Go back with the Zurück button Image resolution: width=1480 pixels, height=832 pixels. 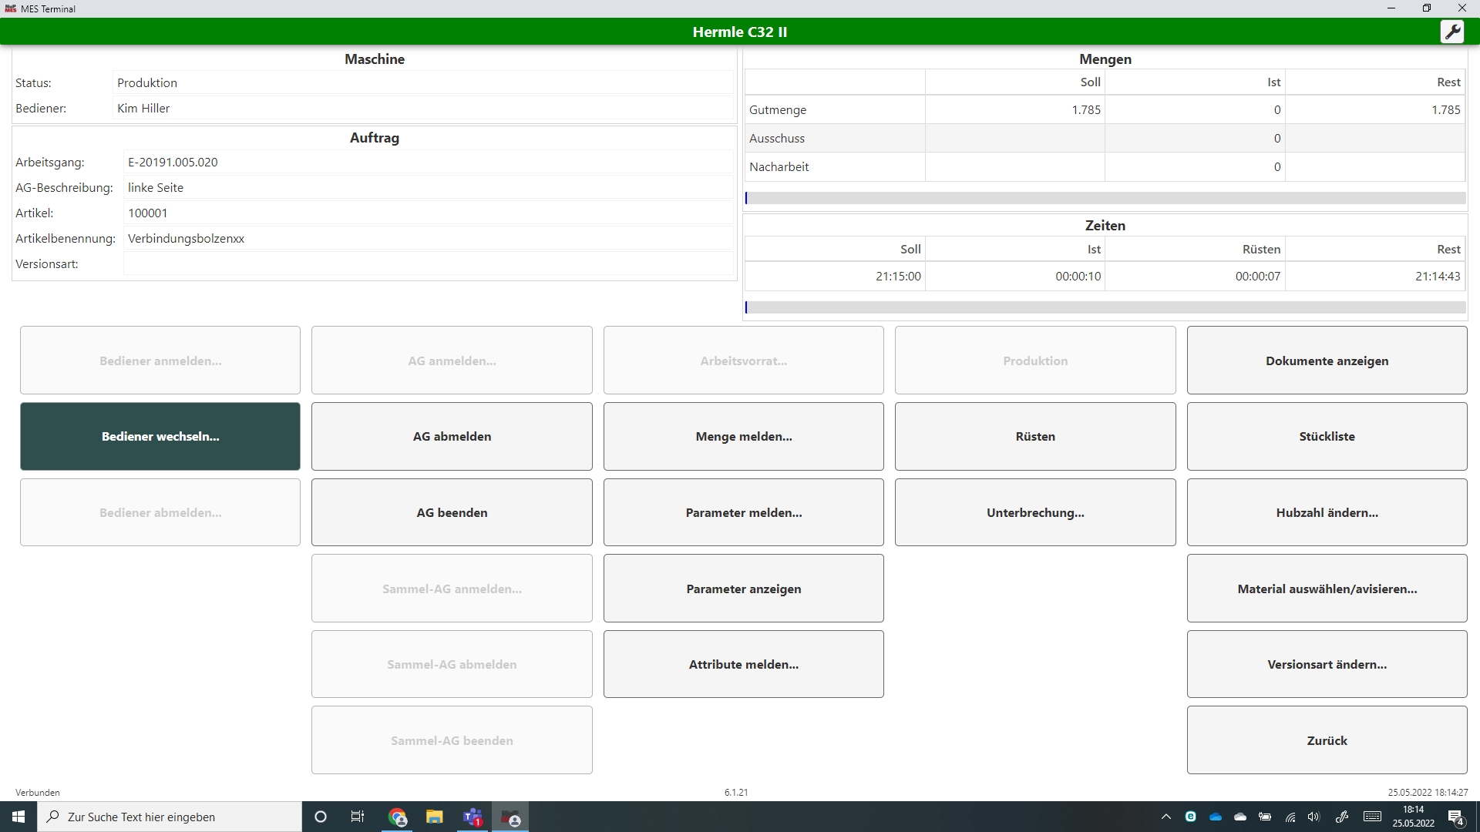(1327, 740)
